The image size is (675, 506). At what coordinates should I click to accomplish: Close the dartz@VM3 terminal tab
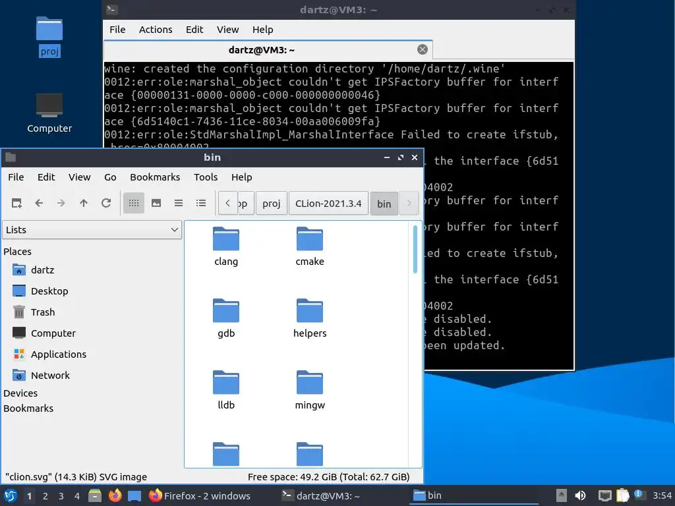(423, 49)
